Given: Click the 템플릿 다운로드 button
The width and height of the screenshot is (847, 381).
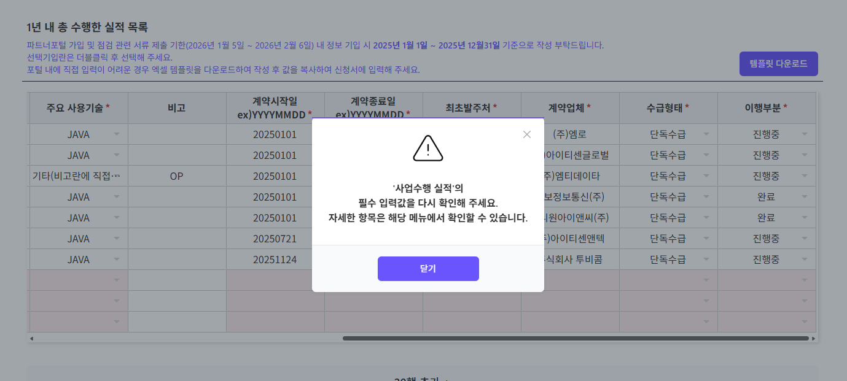Looking at the screenshot, I should pyautogui.click(x=778, y=64).
